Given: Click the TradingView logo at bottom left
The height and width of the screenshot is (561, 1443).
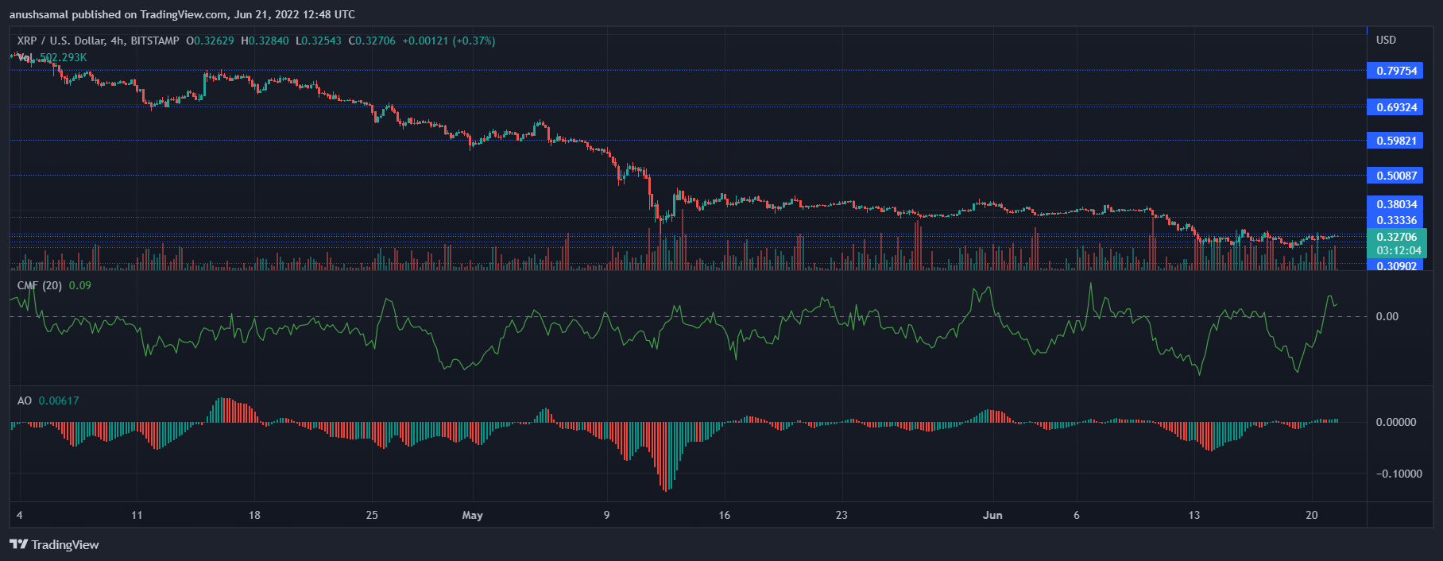Looking at the screenshot, I should click(54, 544).
